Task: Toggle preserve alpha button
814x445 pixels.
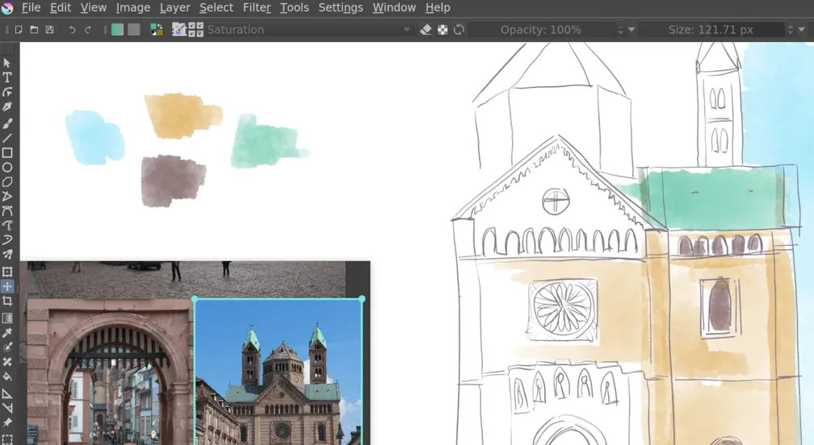Action: (443, 30)
